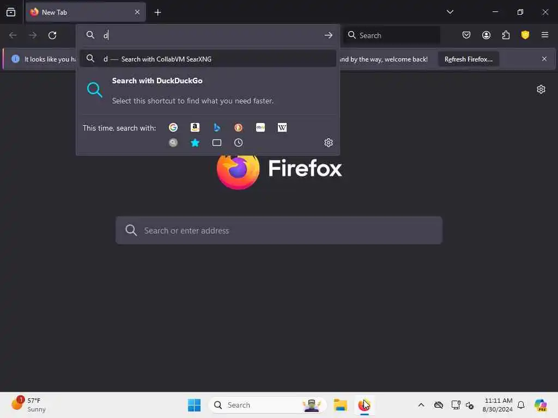Open the application hamburger menu

tap(544, 35)
